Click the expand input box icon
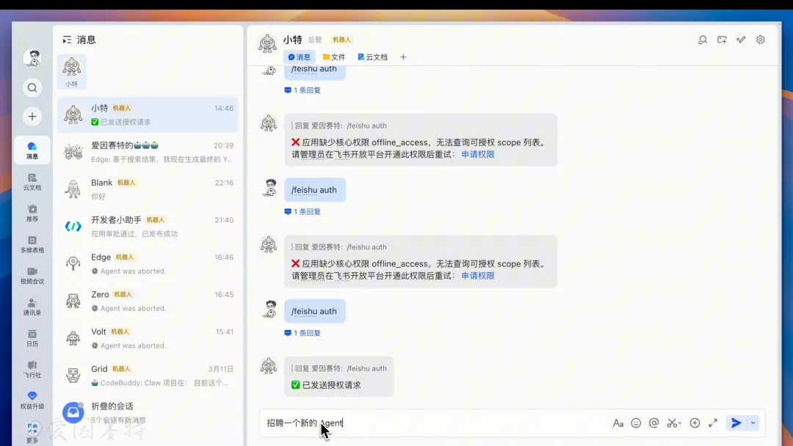793x446 pixels. (x=712, y=423)
